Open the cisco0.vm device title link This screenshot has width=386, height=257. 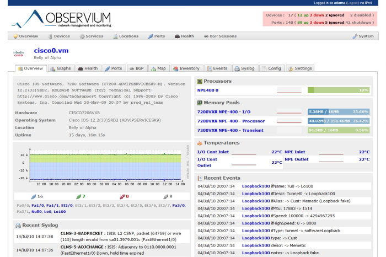click(x=51, y=51)
